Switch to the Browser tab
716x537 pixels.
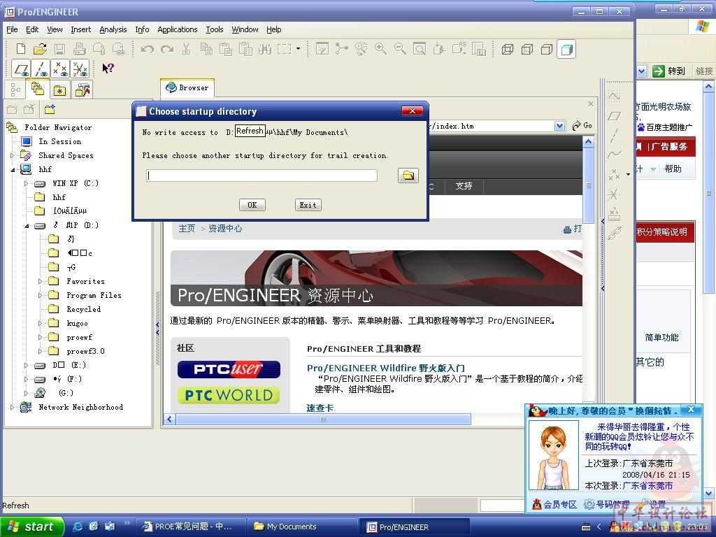187,87
